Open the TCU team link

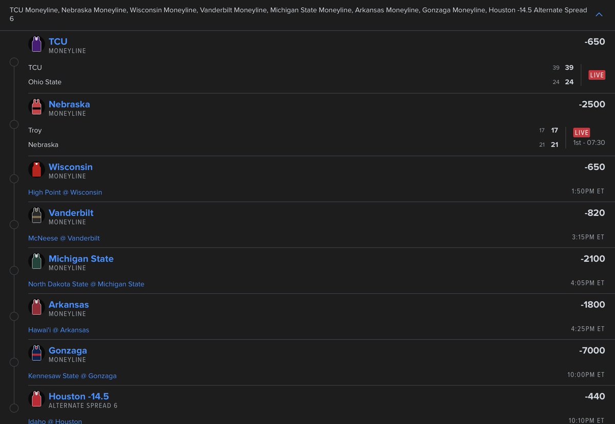click(58, 41)
